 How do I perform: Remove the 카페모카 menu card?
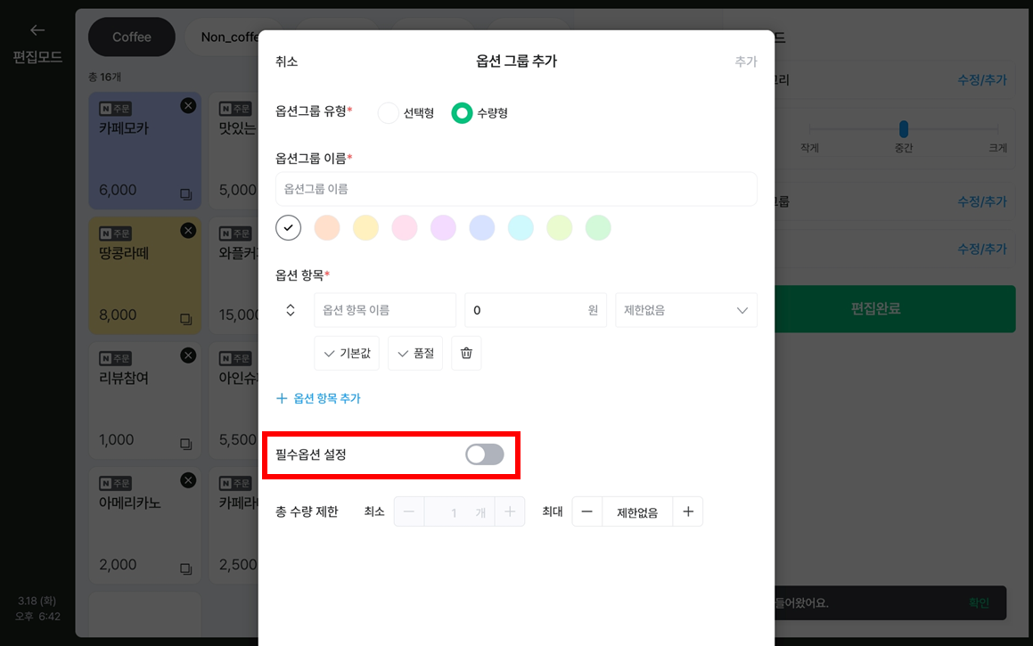tap(188, 105)
